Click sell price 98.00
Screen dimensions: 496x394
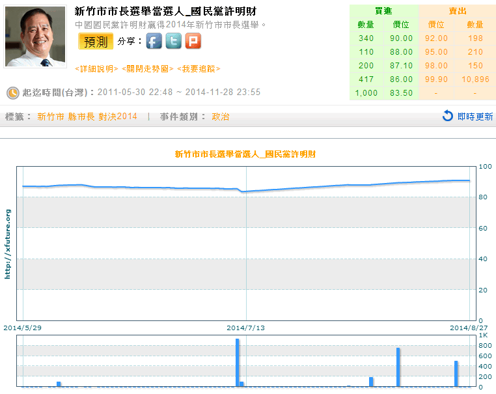coord(436,66)
